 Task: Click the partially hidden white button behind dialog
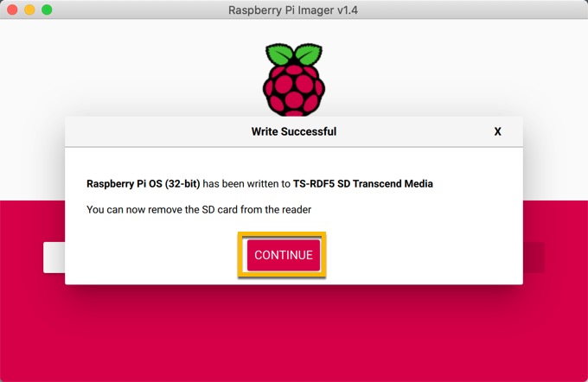coord(54,258)
